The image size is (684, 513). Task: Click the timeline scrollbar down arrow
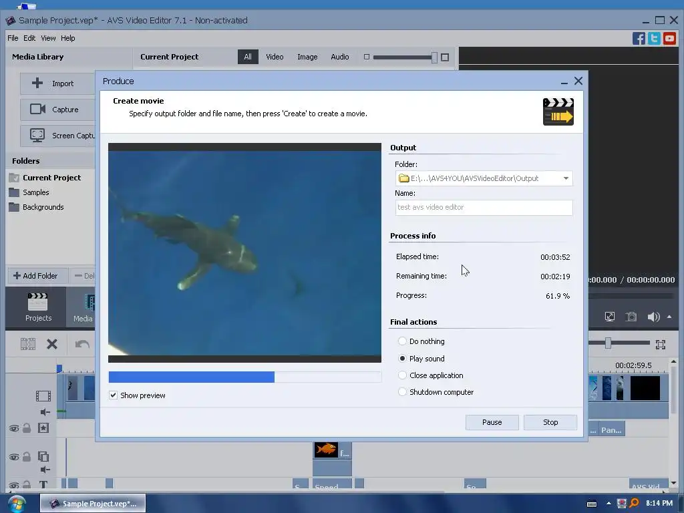(x=673, y=483)
